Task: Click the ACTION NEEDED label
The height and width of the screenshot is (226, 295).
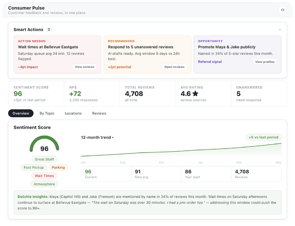Action: pyautogui.click(x=32, y=41)
